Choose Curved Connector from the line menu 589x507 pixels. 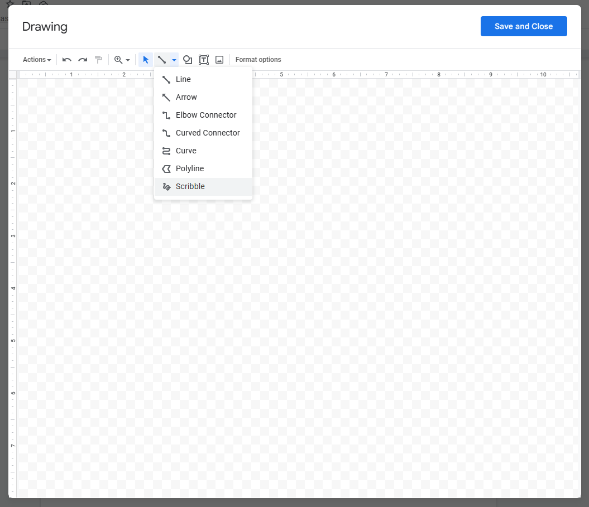[x=207, y=133]
